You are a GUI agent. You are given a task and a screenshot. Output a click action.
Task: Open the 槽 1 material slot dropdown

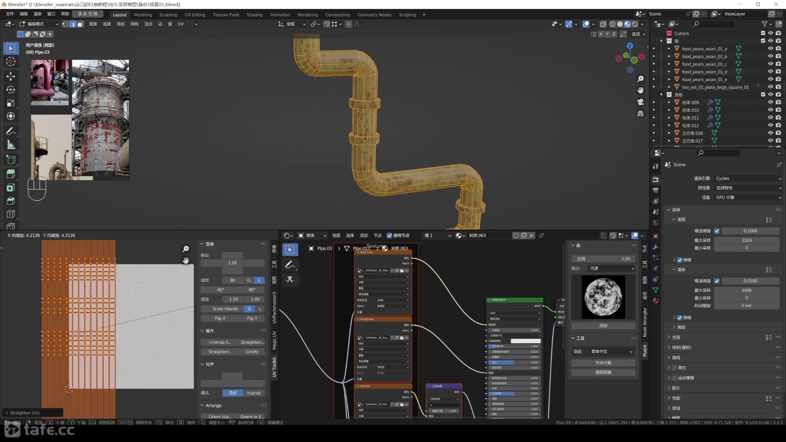pyautogui.click(x=437, y=235)
